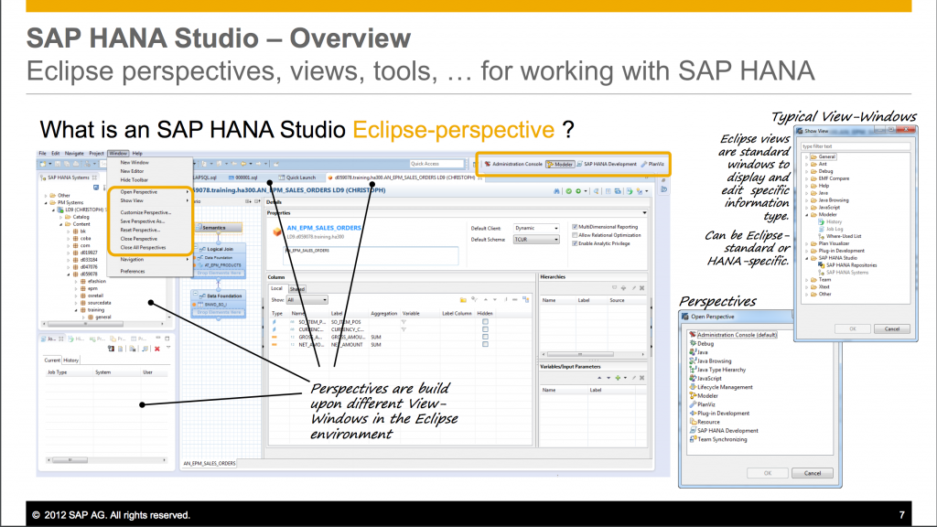
Task: Click the Logical Join node in scenario
Action: point(220,249)
